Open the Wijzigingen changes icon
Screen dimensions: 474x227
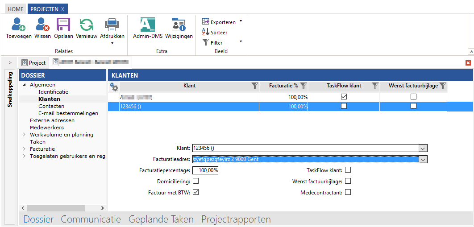(179, 25)
